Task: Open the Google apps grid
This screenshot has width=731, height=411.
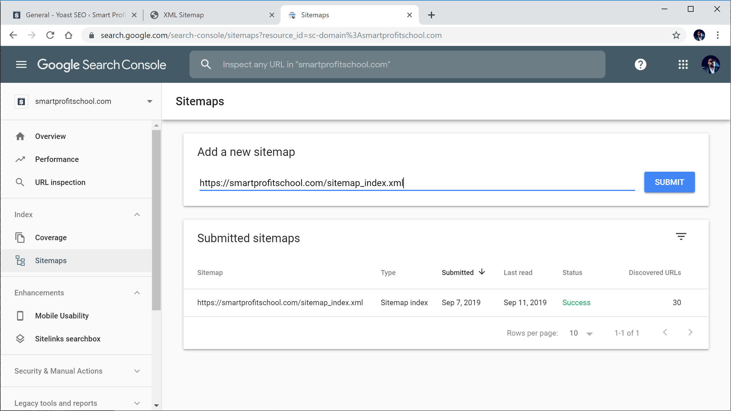Action: click(683, 64)
